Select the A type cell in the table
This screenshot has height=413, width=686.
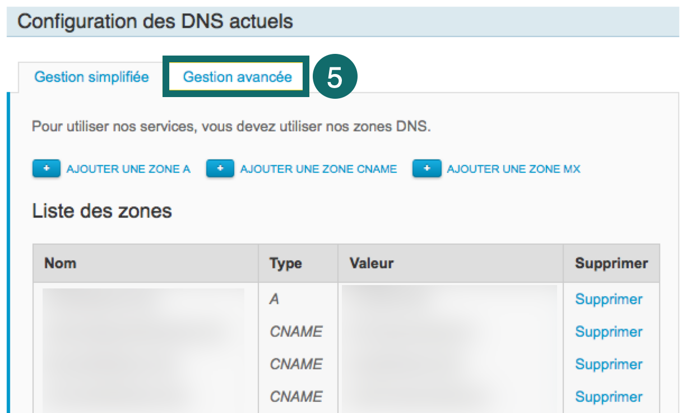point(274,299)
